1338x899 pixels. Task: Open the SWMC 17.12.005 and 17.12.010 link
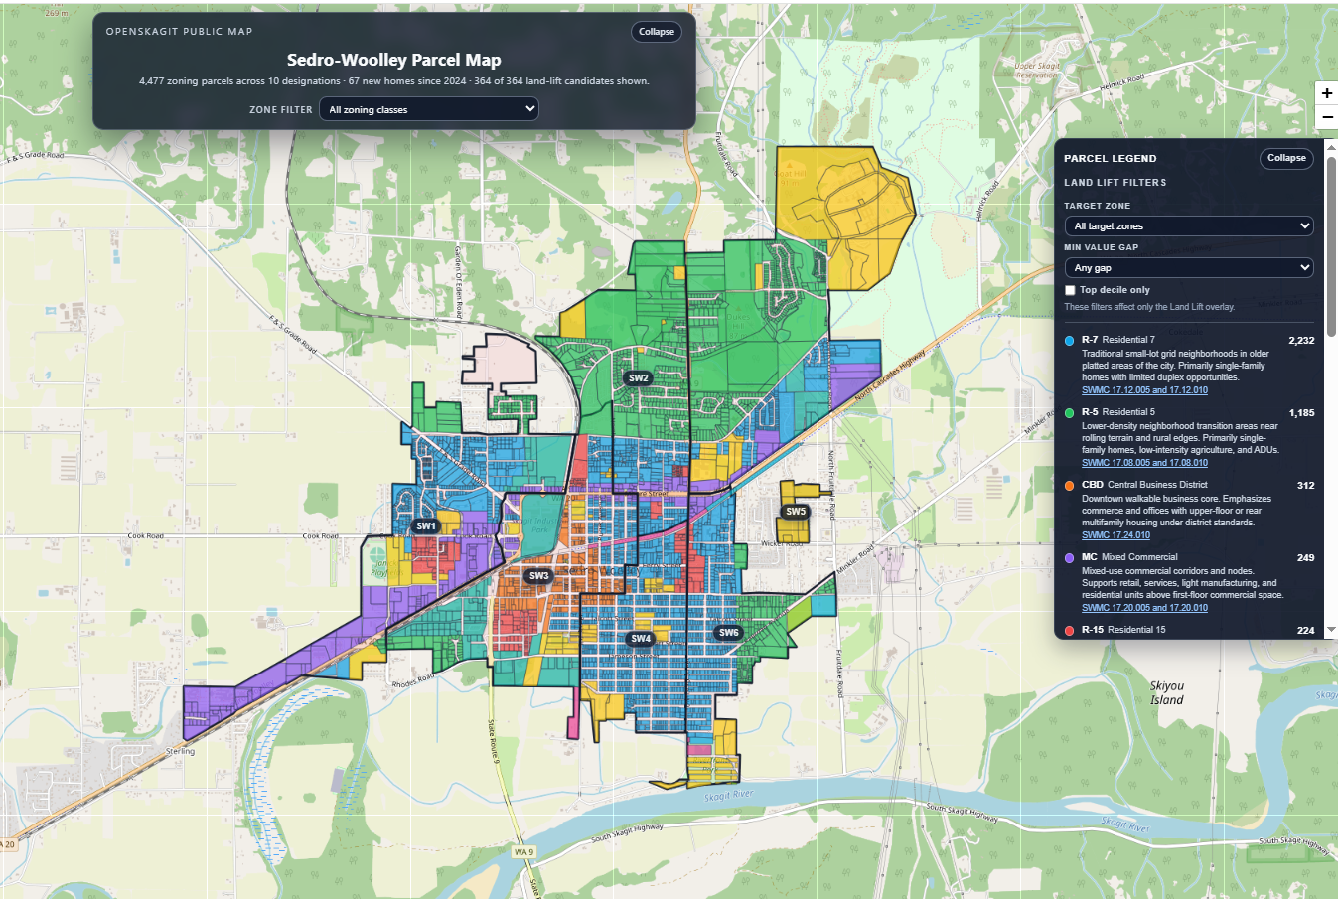coord(1144,390)
